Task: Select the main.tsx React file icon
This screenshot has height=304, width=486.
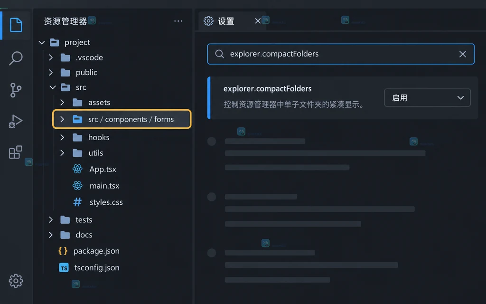Action: pyautogui.click(x=77, y=186)
